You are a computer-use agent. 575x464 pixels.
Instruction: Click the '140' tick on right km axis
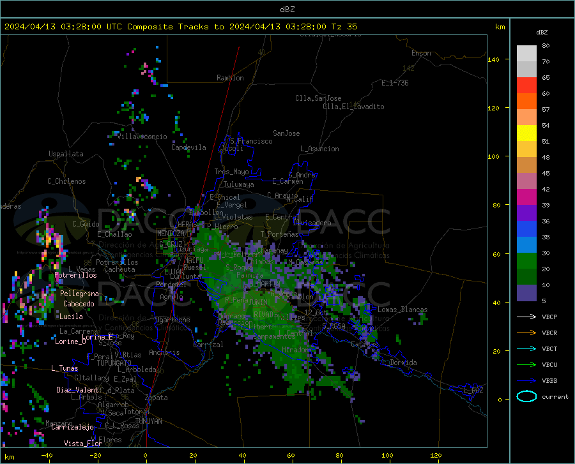[x=494, y=60]
